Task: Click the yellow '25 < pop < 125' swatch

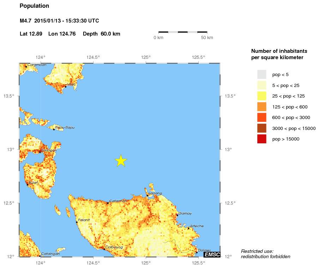Action: 261,96
